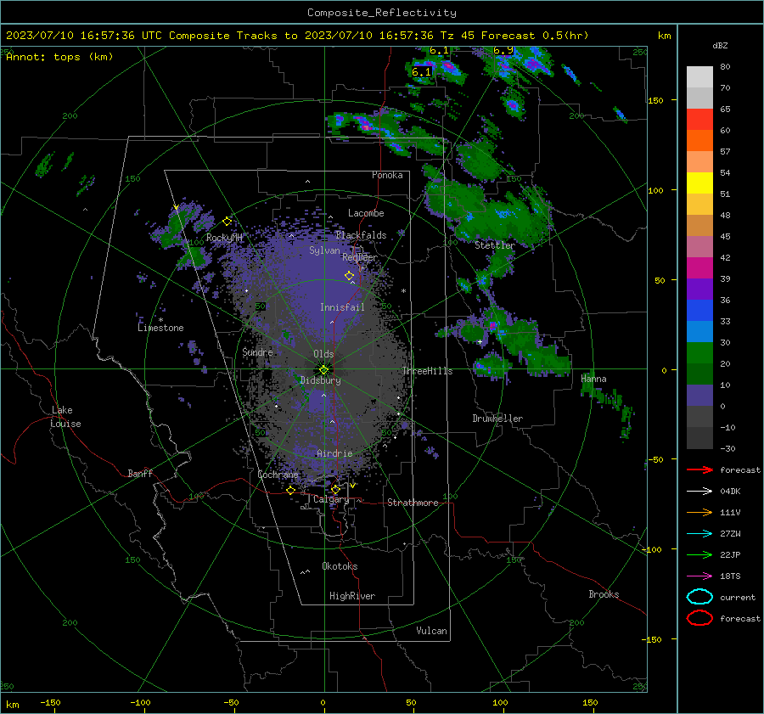The height and width of the screenshot is (714, 764).
Task: Click the yellow diamond marker below Cochrane
Action: [x=291, y=490]
